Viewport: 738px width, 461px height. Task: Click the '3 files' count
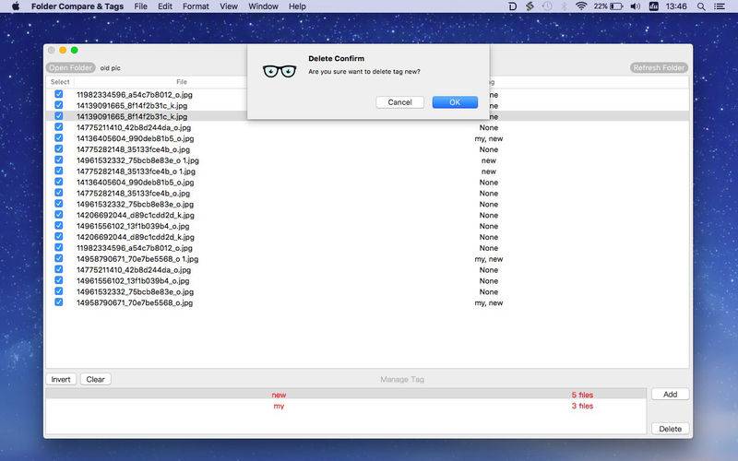pyautogui.click(x=582, y=406)
